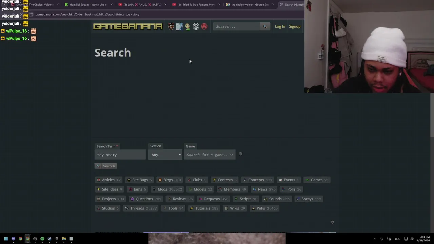Screen dimensions: 434x244
Task: Open Epic Games Launcher from the taskbar
Action: coord(57,239)
